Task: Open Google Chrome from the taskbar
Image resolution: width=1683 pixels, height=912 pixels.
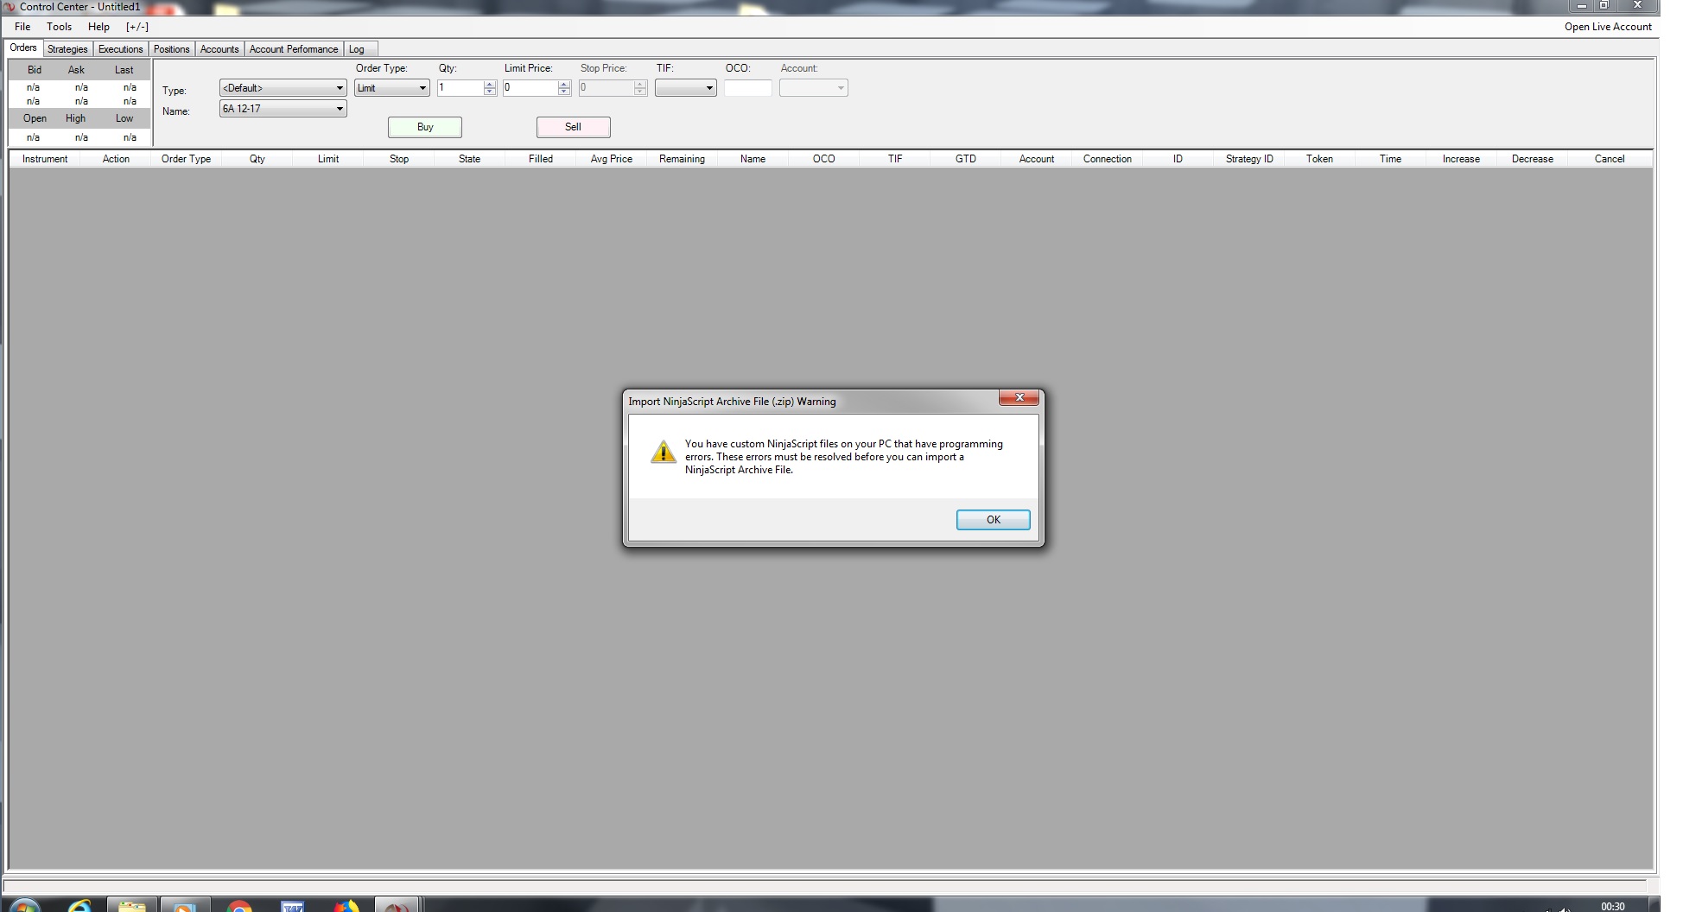Action: [x=238, y=906]
